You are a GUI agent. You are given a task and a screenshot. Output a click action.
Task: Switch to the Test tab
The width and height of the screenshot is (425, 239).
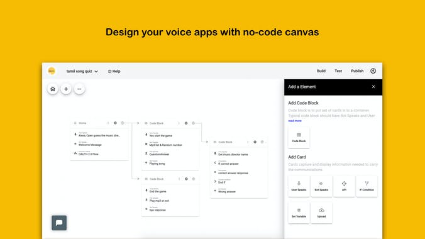(338, 71)
